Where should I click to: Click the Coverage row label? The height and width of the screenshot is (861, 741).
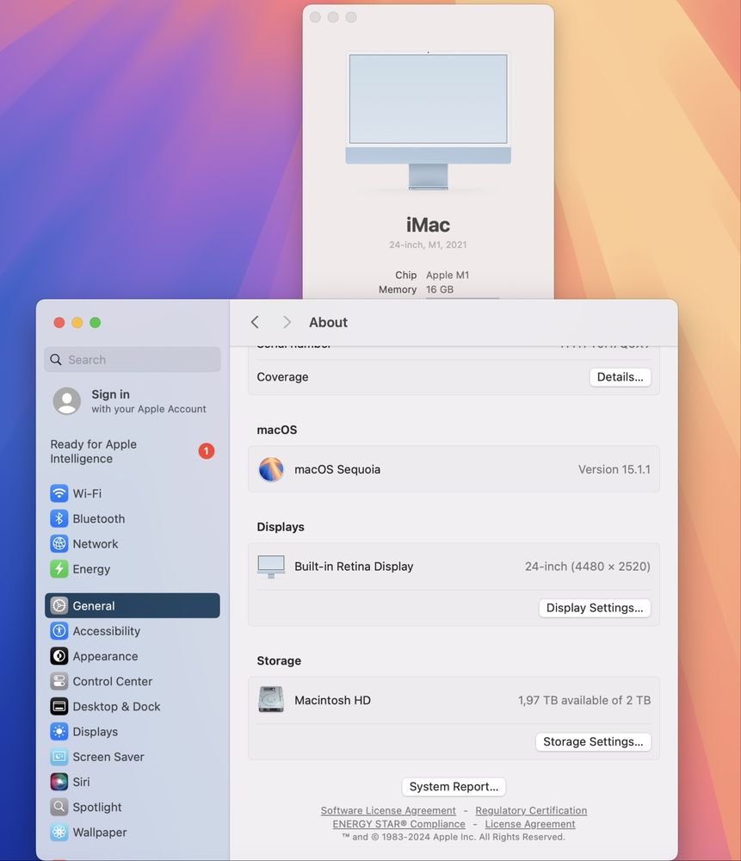point(282,377)
